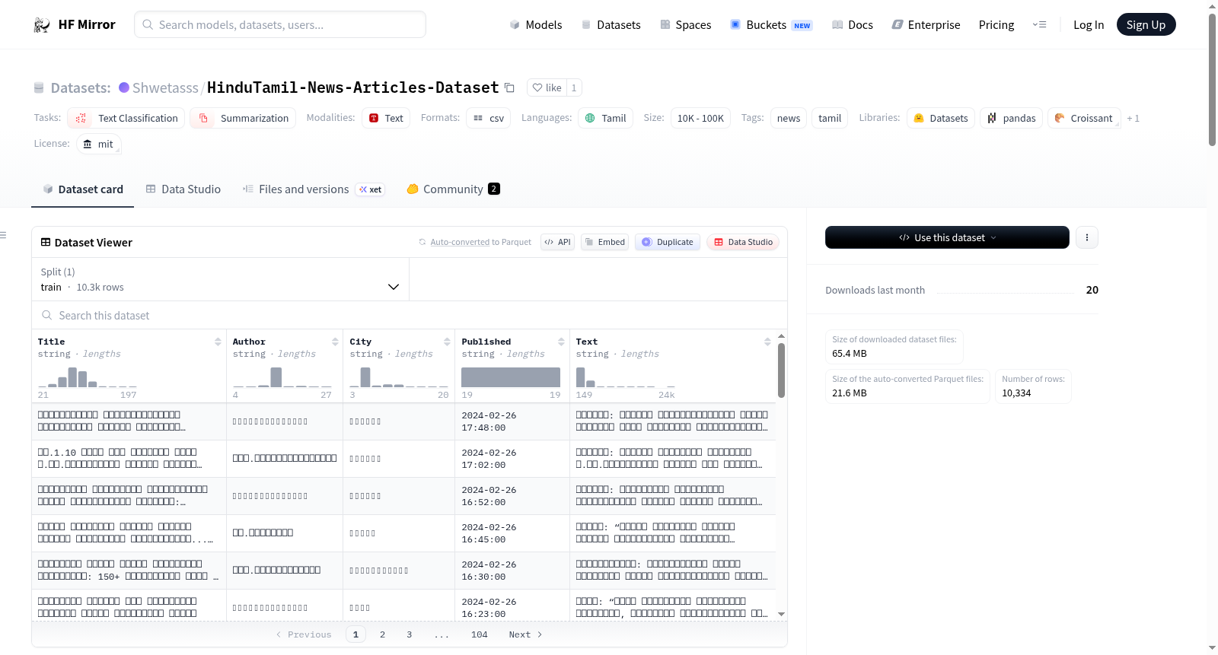Copy dataset name with the copy icon

coord(510,88)
